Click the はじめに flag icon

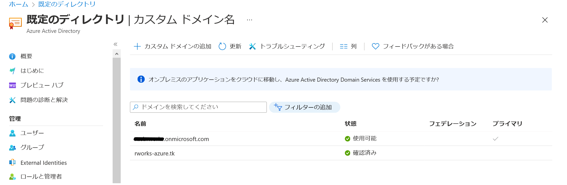(12, 71)
